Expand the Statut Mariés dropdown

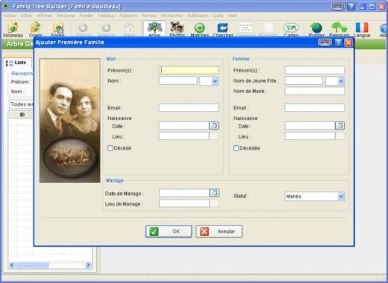click(341, 197)
